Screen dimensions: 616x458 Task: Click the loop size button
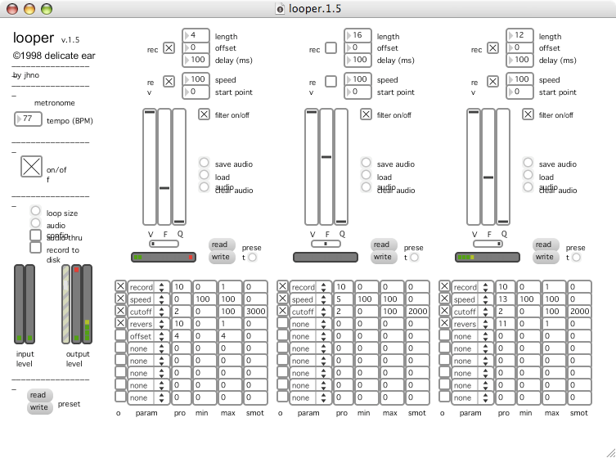pyautogui.click(x=35, y=211)
